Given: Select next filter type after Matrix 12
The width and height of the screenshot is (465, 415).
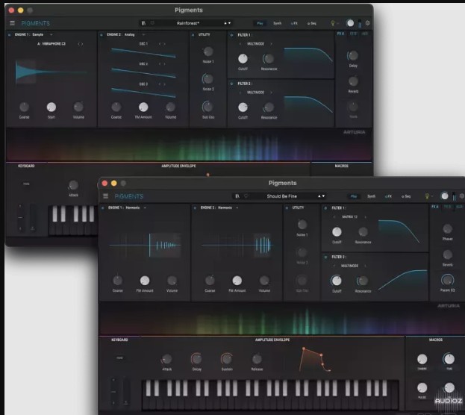Looking at the screenshot, I should pyautogui.click(x=366, y=217).
